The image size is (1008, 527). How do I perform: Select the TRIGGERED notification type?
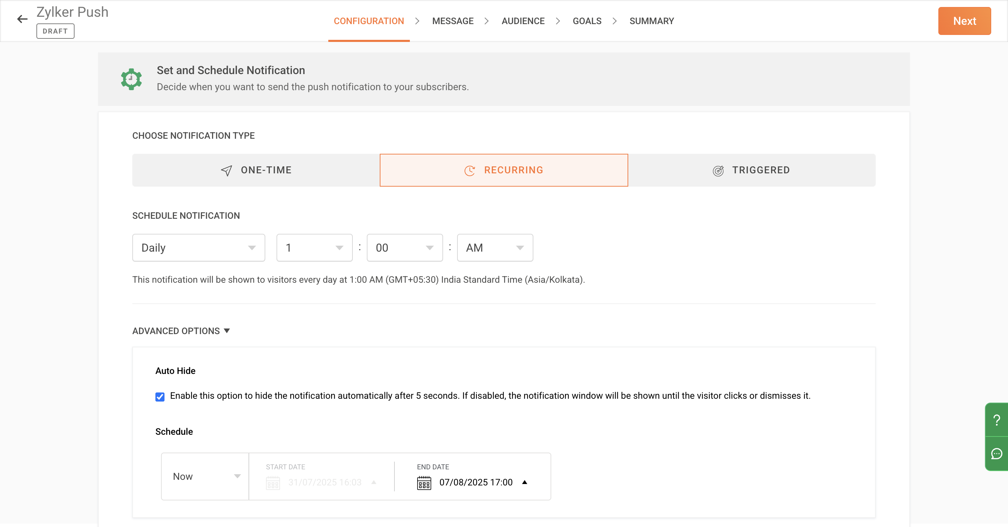coord(751,170)
